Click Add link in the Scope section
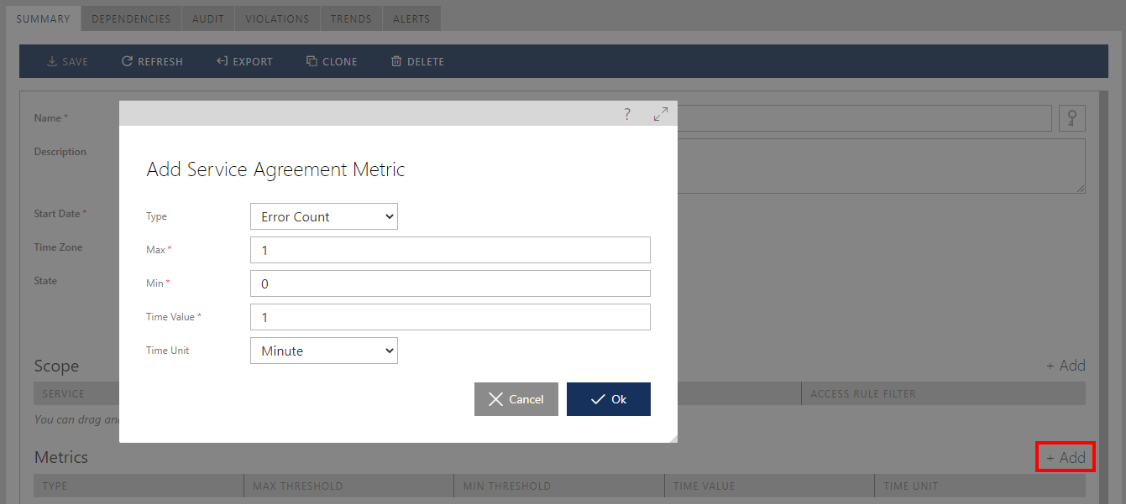The height and width of the screenshot is (504, 1126). pyautogui.click(x=1066, y=366)
